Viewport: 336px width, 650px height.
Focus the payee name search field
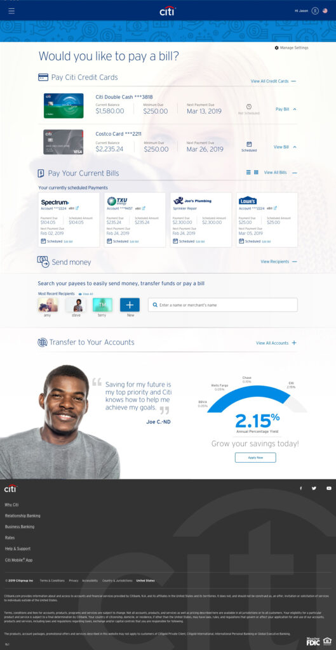223,305
